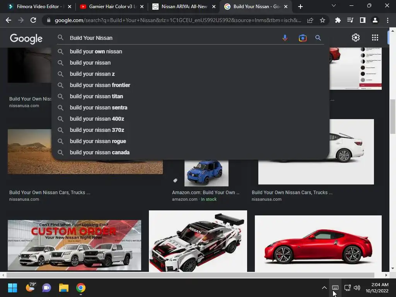The width and height of the screenshot is (396, 297).
Task: Close the Garnier Hair Color tab
Action: click(x=142, y=7)
